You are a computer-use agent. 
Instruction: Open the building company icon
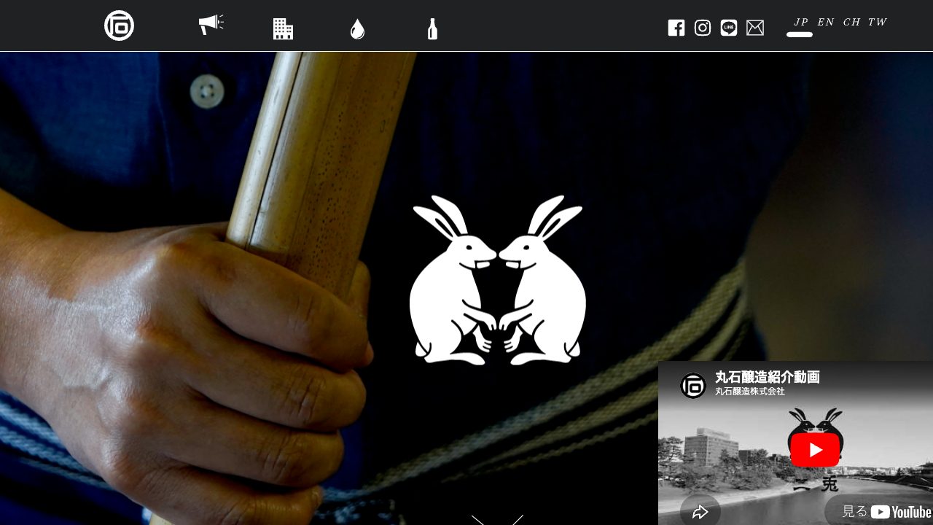(x=283, y=28)
